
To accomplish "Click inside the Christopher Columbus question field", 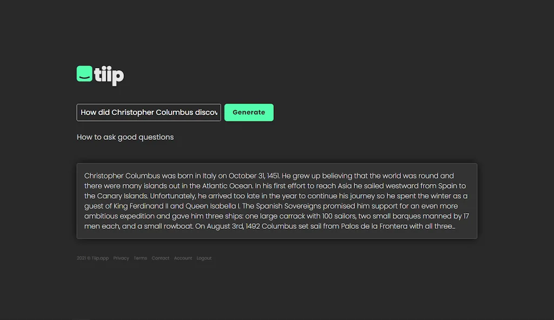I will point(148,112).
